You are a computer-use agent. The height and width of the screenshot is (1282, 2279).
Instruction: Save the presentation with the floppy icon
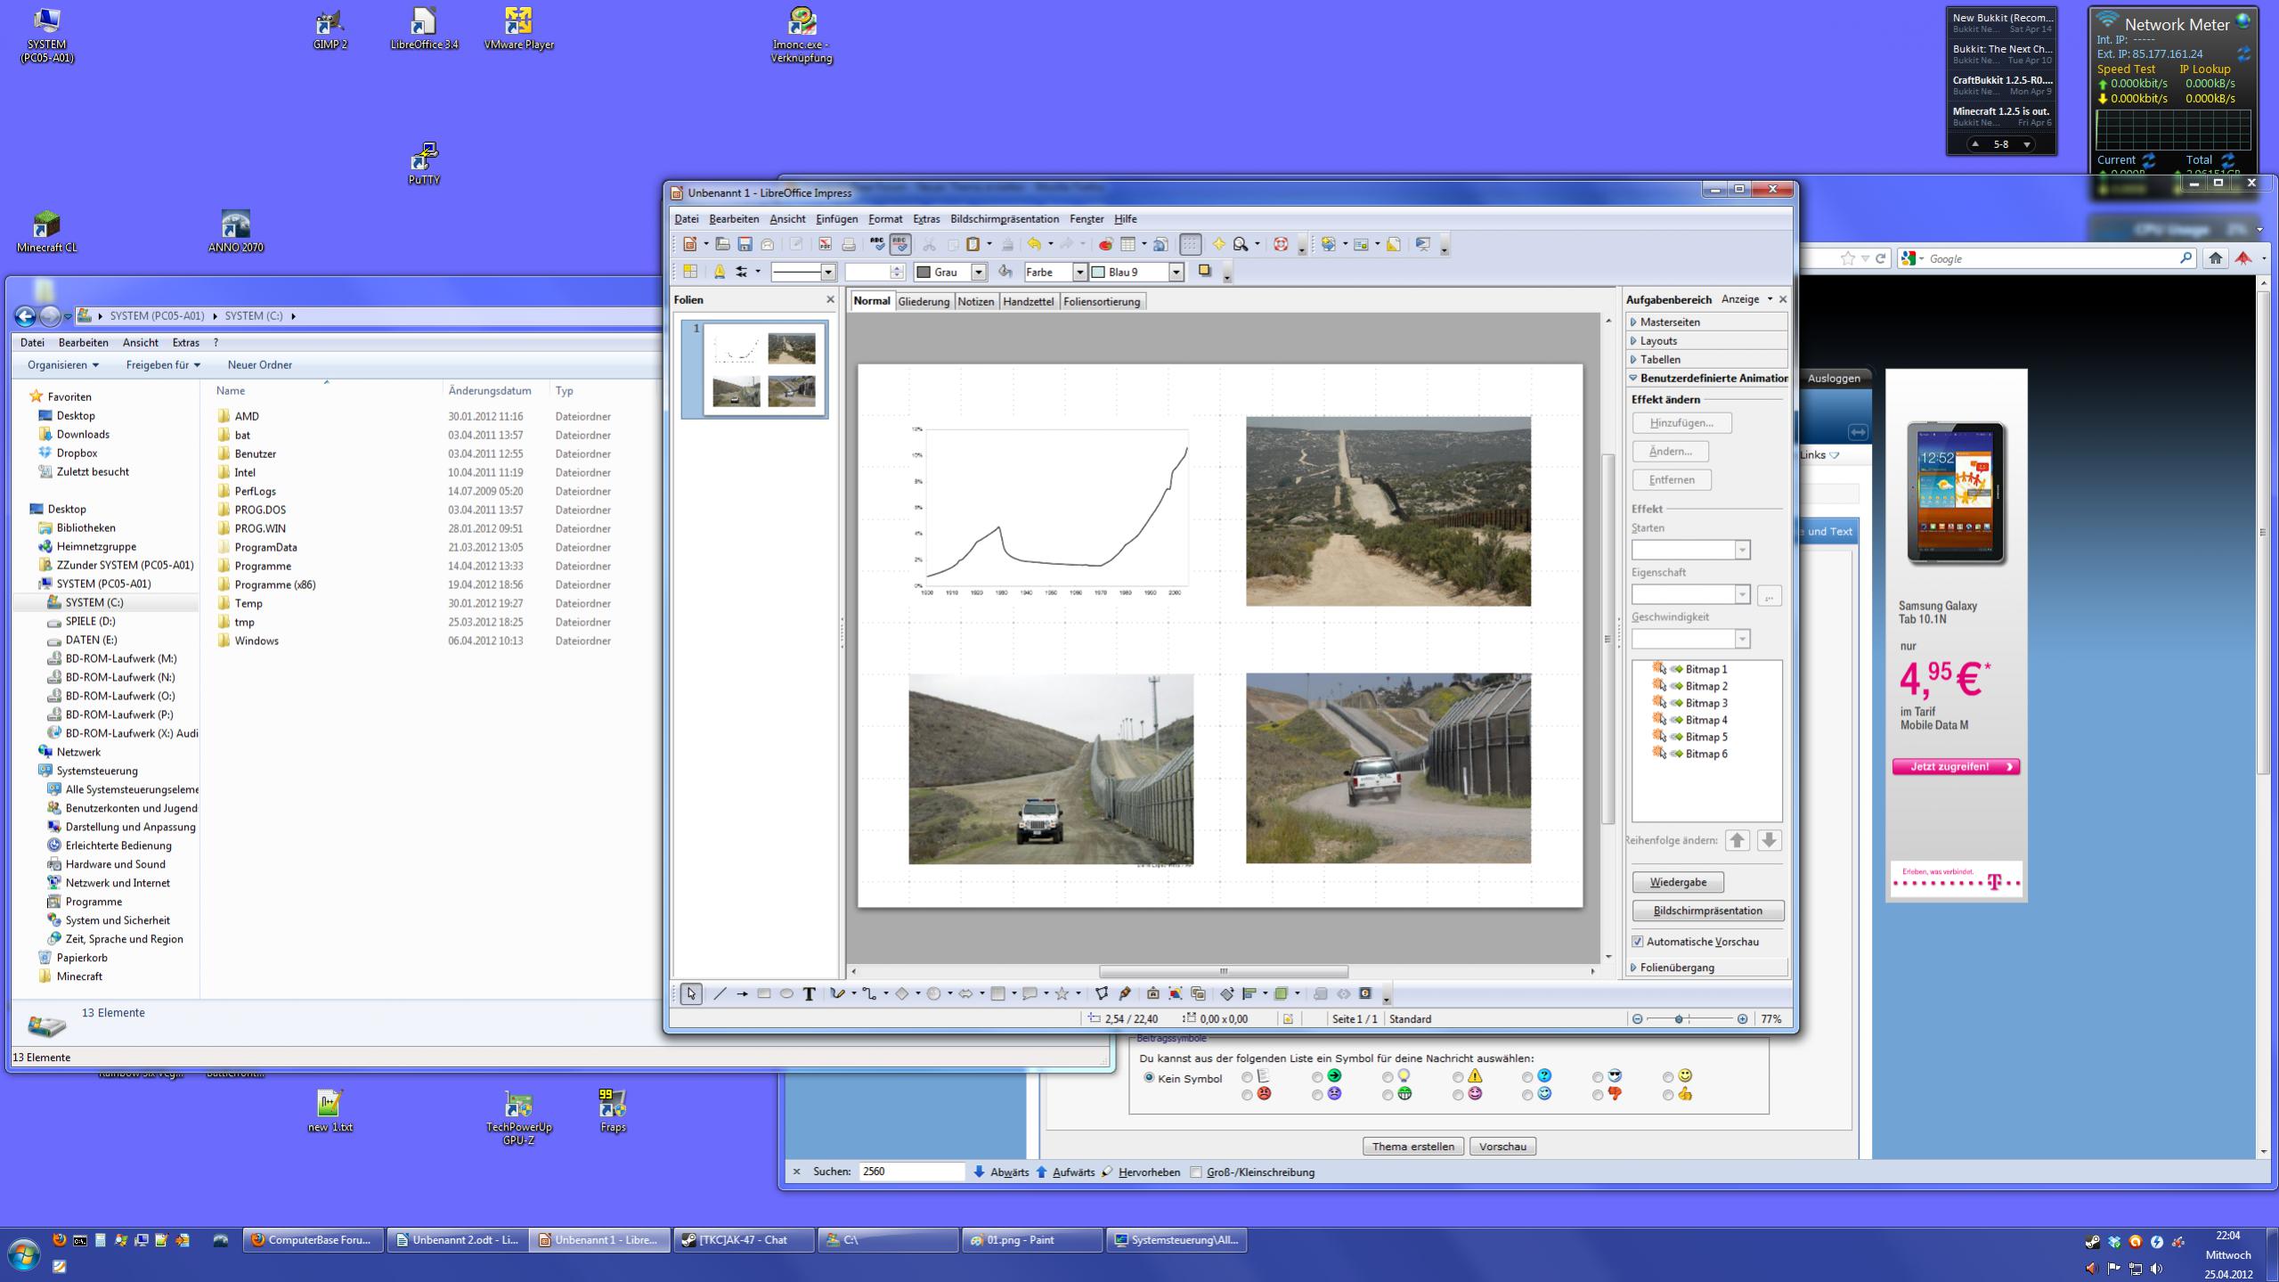coord(745,244)
